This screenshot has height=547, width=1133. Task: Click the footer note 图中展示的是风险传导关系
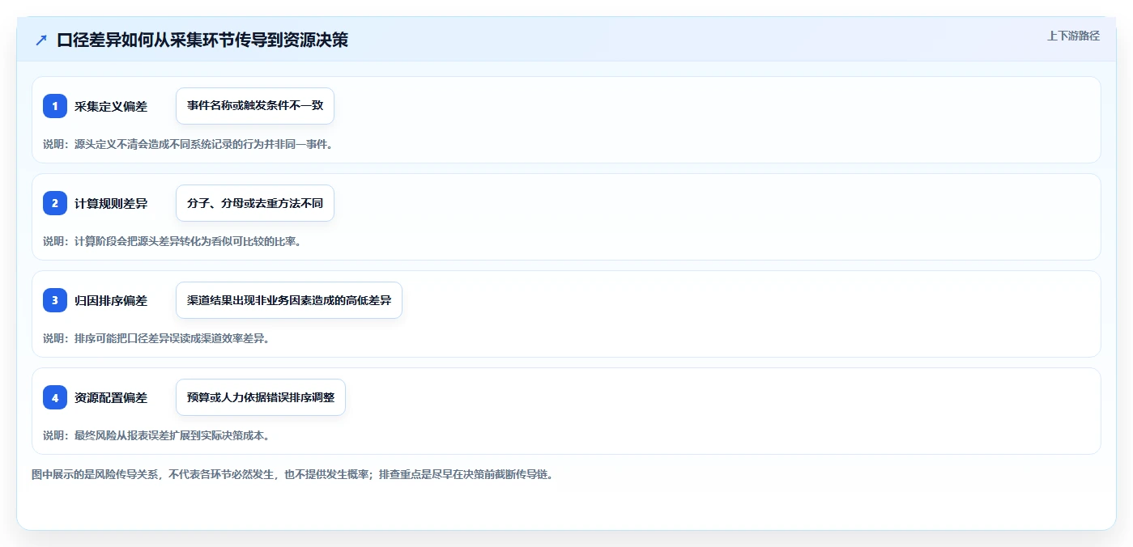pos(292,475)
